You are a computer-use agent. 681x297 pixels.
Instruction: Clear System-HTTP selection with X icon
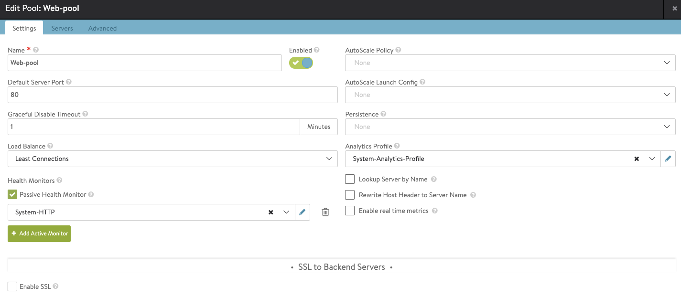(270, 212)
